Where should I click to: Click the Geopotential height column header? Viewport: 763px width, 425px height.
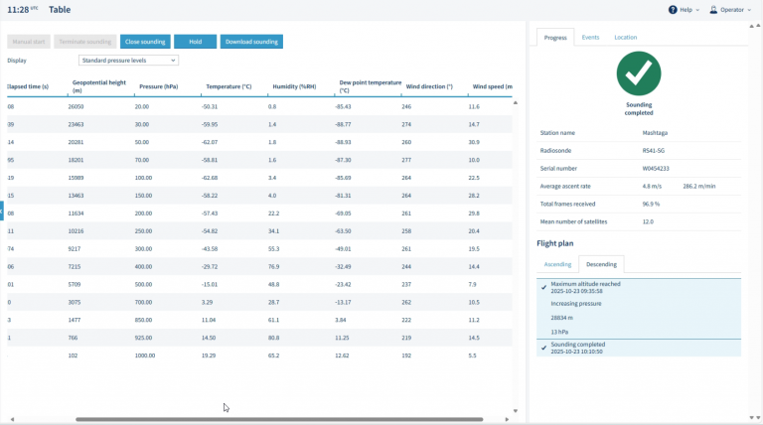coord(99,86)
